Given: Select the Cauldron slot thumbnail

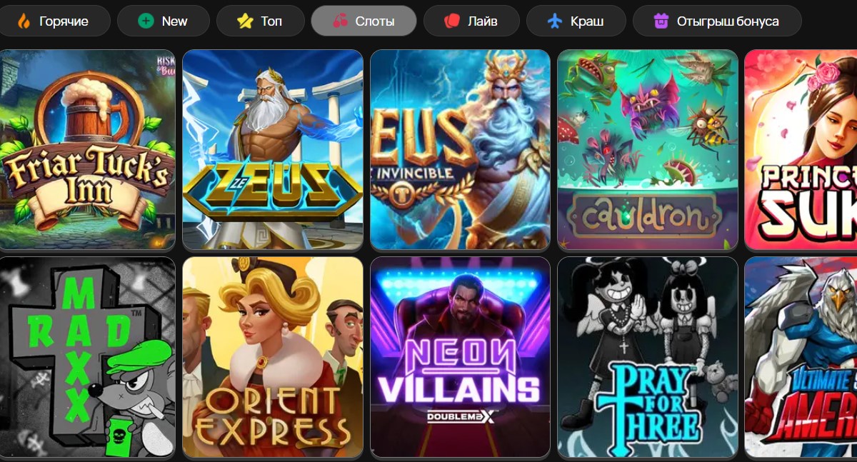Looking at the screenshot, I should tap(648, 149).
